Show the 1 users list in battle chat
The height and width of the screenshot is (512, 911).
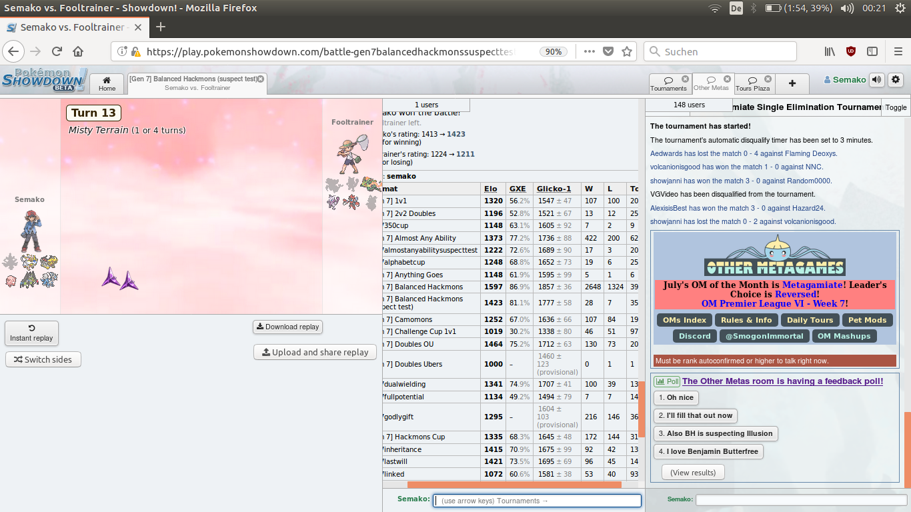click(426, 105)
